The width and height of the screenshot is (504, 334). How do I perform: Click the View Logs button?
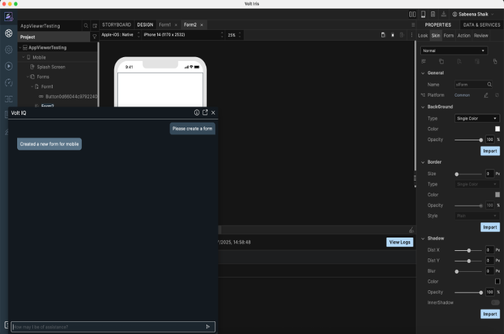tap(399, 242)
